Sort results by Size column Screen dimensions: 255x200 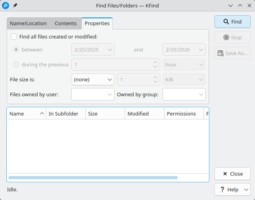point(105,114)
